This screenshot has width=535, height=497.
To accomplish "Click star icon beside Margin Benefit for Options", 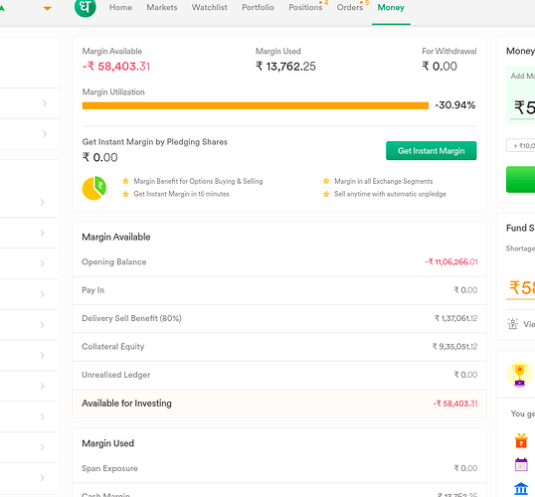I will [x=125, y=181].
